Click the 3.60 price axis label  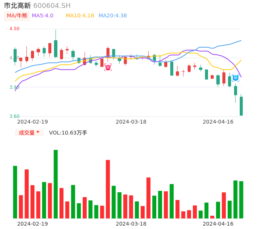[14, 116]
